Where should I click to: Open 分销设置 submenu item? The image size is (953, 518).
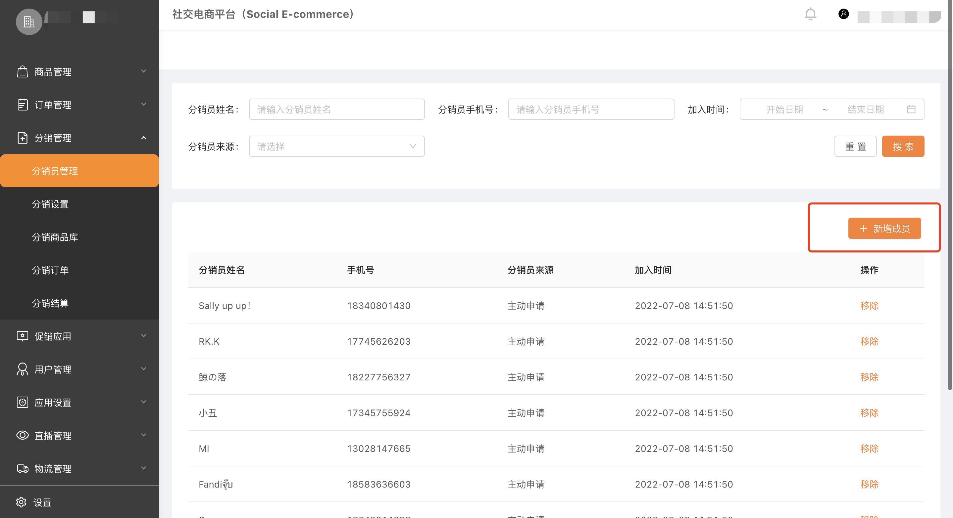pos(79,204)
